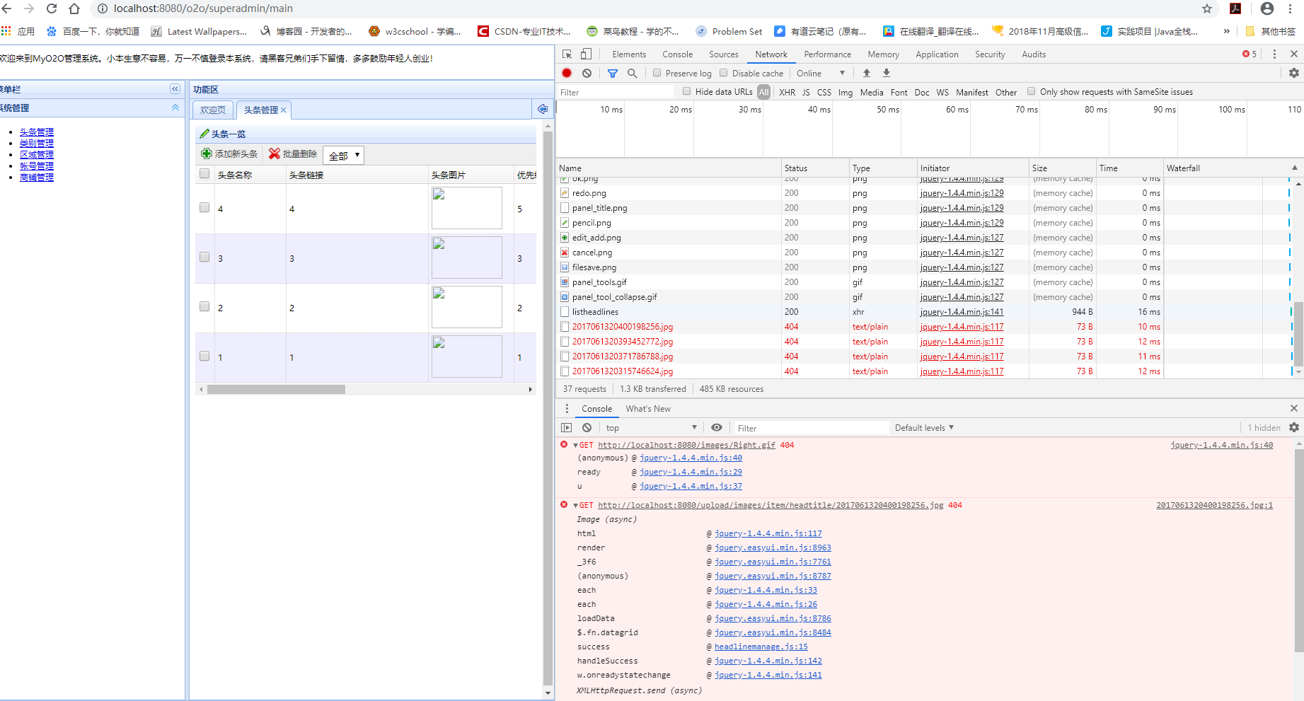Open DevTools three-dot customize menu

[x=1274, y=54]
